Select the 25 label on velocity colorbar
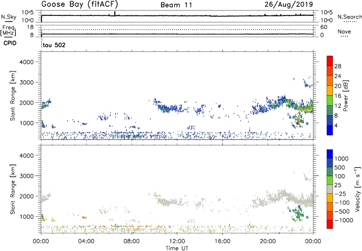Viewport: 362px width, 251px height. click(338, 185)
